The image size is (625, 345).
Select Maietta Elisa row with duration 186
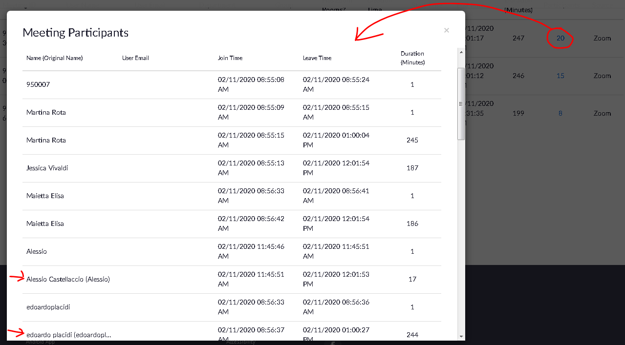tap(232, 224)
